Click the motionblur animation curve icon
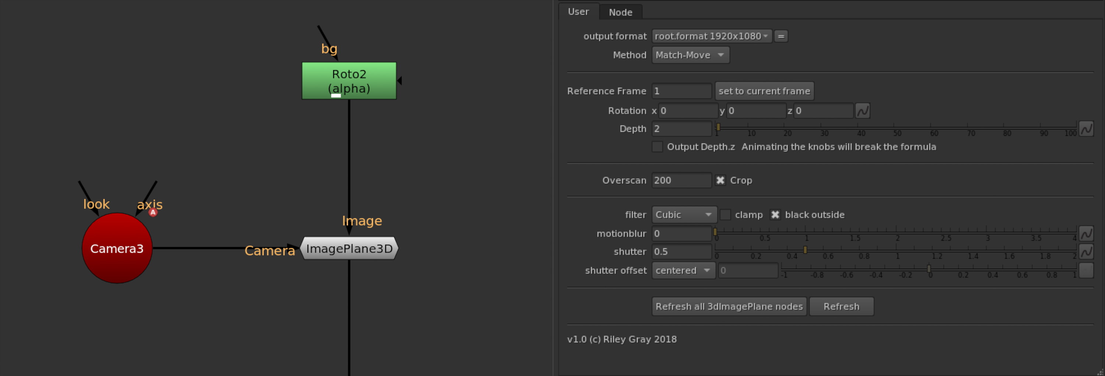The height and width of the screenshot is (376, 1105). click(1086, 233)
